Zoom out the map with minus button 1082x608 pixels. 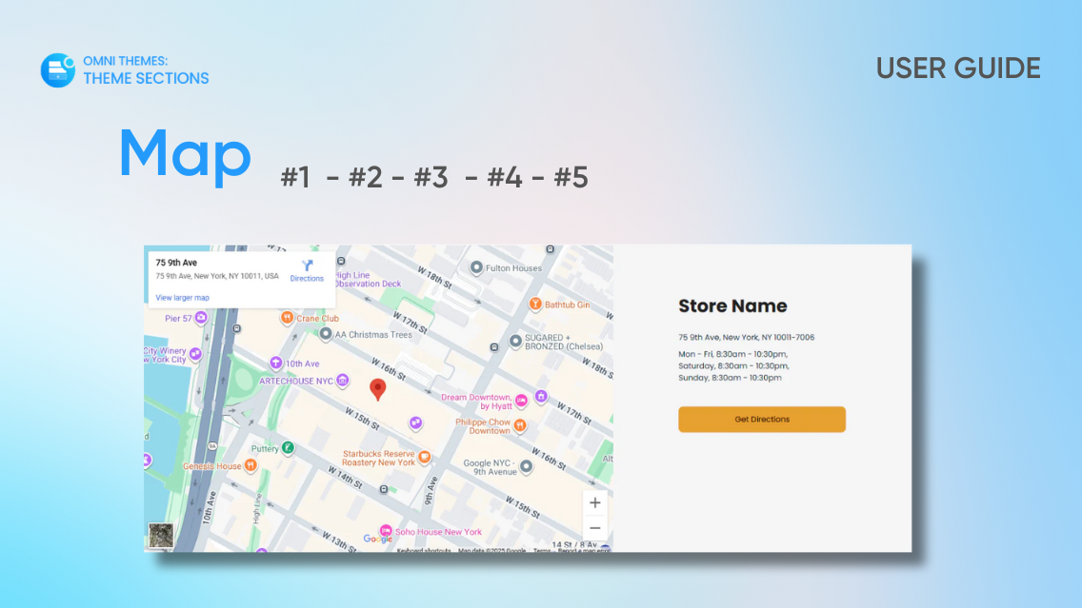coord(595,528)
